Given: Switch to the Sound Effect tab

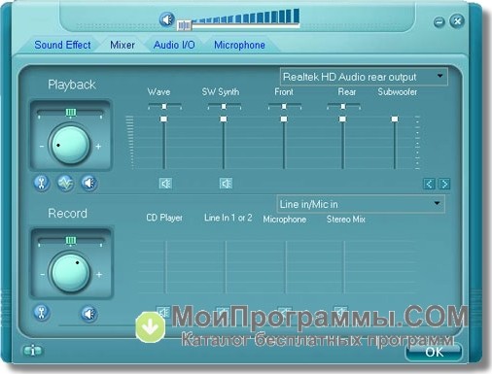Looking at the screenshot, I should coord(62,45).
